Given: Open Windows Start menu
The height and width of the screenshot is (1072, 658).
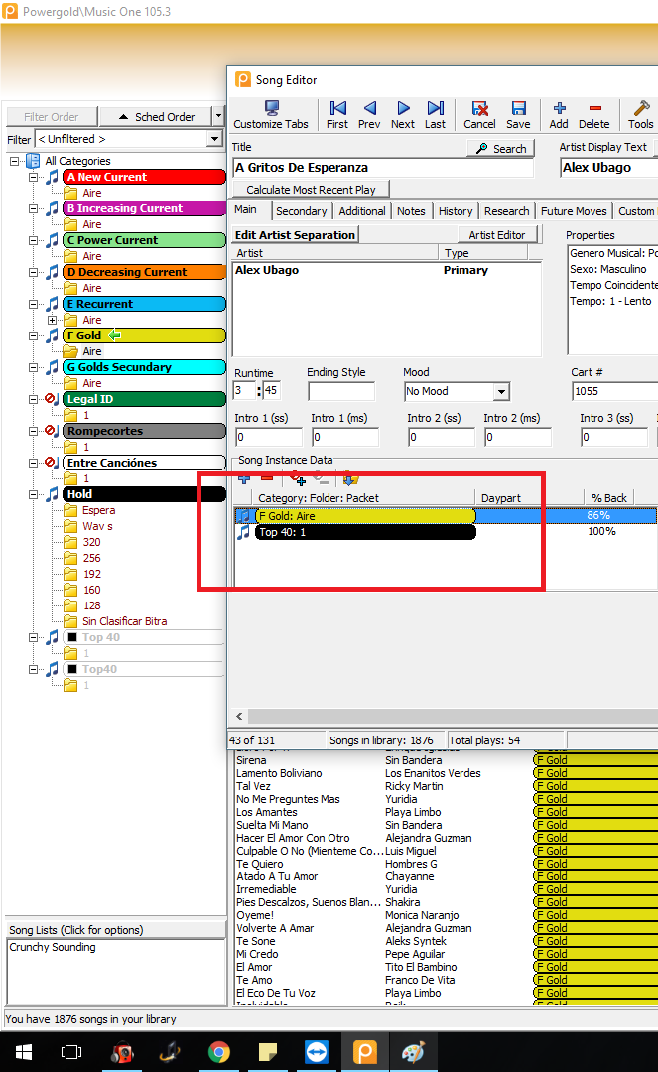Looking at the screenshot, I should click(23, 1052).
